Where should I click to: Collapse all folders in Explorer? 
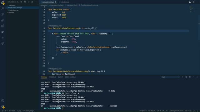click(x=32, y=2)
